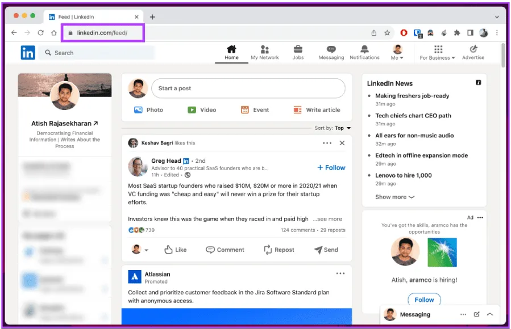Click the Photo icon under Start a post
This screenshot has width=511, height=329.
[138, 110]
